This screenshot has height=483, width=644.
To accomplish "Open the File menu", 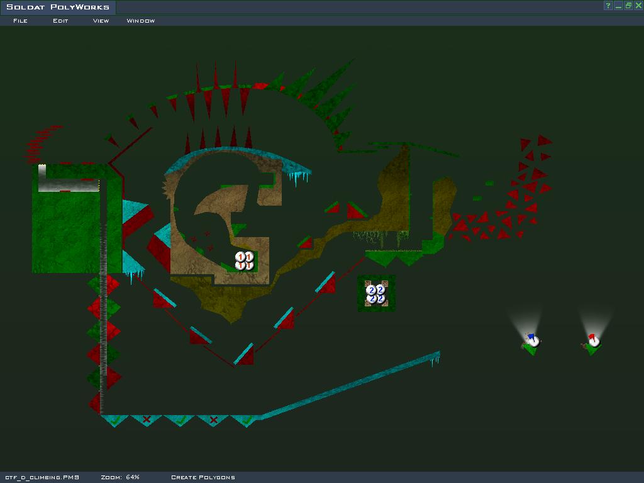I will tap(20, 21).
